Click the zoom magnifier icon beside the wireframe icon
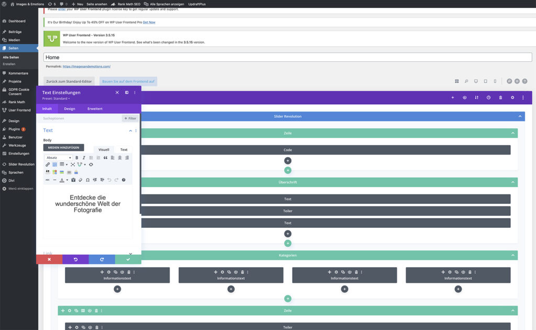 pos(466,81)
